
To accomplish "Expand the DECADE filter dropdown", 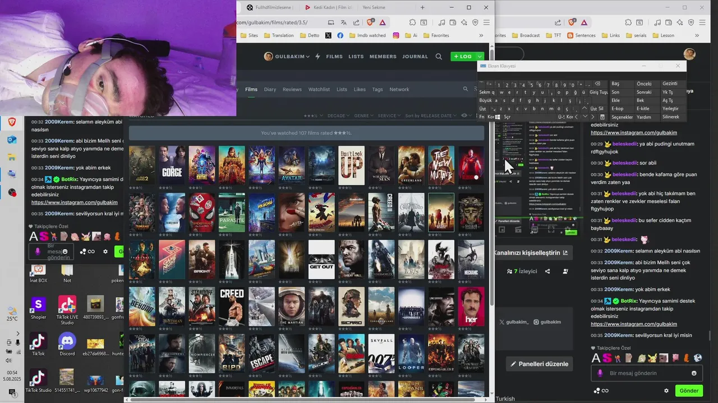I will tap(338, 116).
